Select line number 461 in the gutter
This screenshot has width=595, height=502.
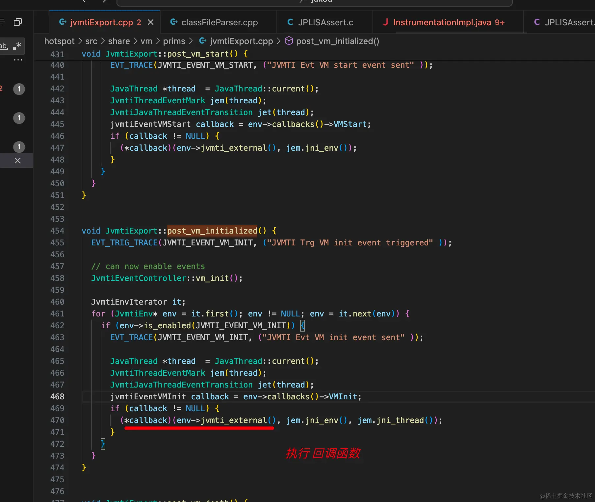tap(57, 314)
